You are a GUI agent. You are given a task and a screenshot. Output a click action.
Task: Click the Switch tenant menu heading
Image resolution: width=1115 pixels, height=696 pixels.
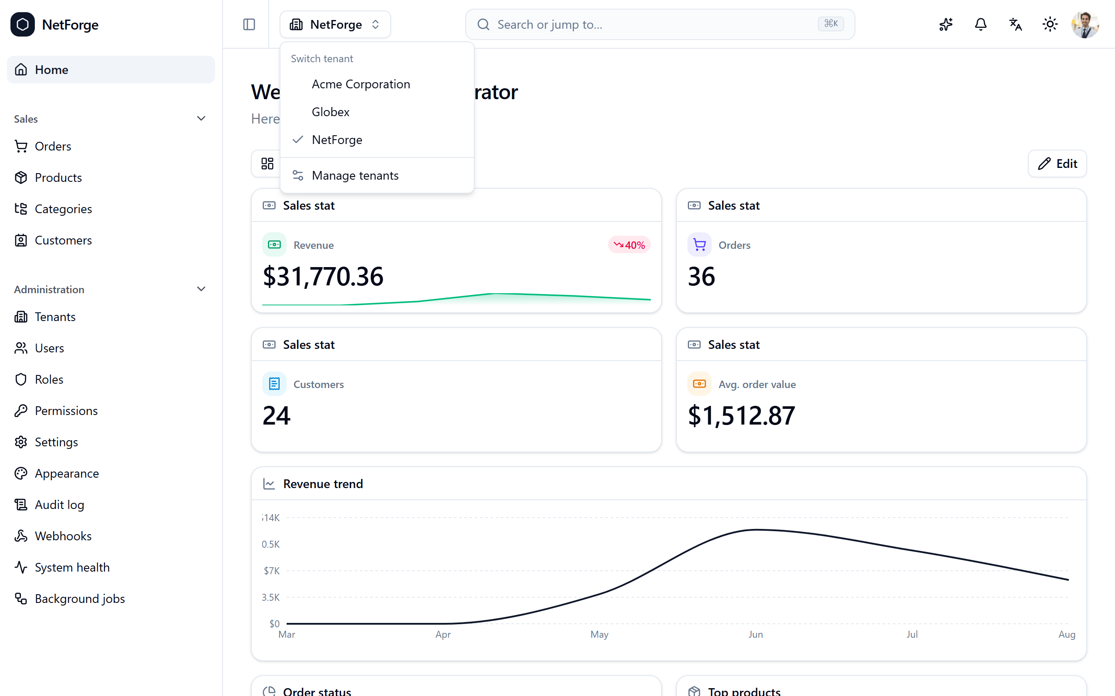point(321,58)
